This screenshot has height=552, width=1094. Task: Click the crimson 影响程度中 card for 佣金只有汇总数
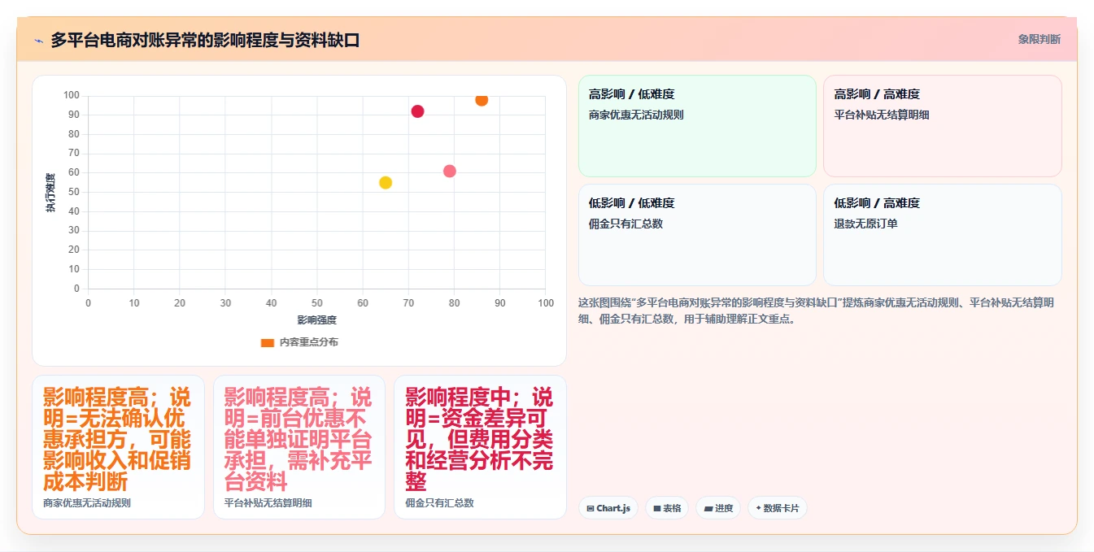(480, 447)
